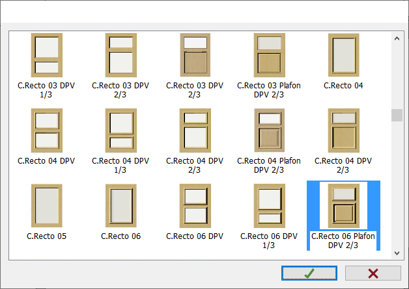The width and height of the screenshot is (409, 289).
Task: Select C.Recto 04 DPV 2/3 thumbnail with two white panels
Action: pyautogui.click(x=195, y=131)
